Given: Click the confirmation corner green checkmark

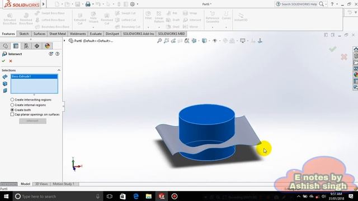Looking at the screenshot, I should point(333,49).
